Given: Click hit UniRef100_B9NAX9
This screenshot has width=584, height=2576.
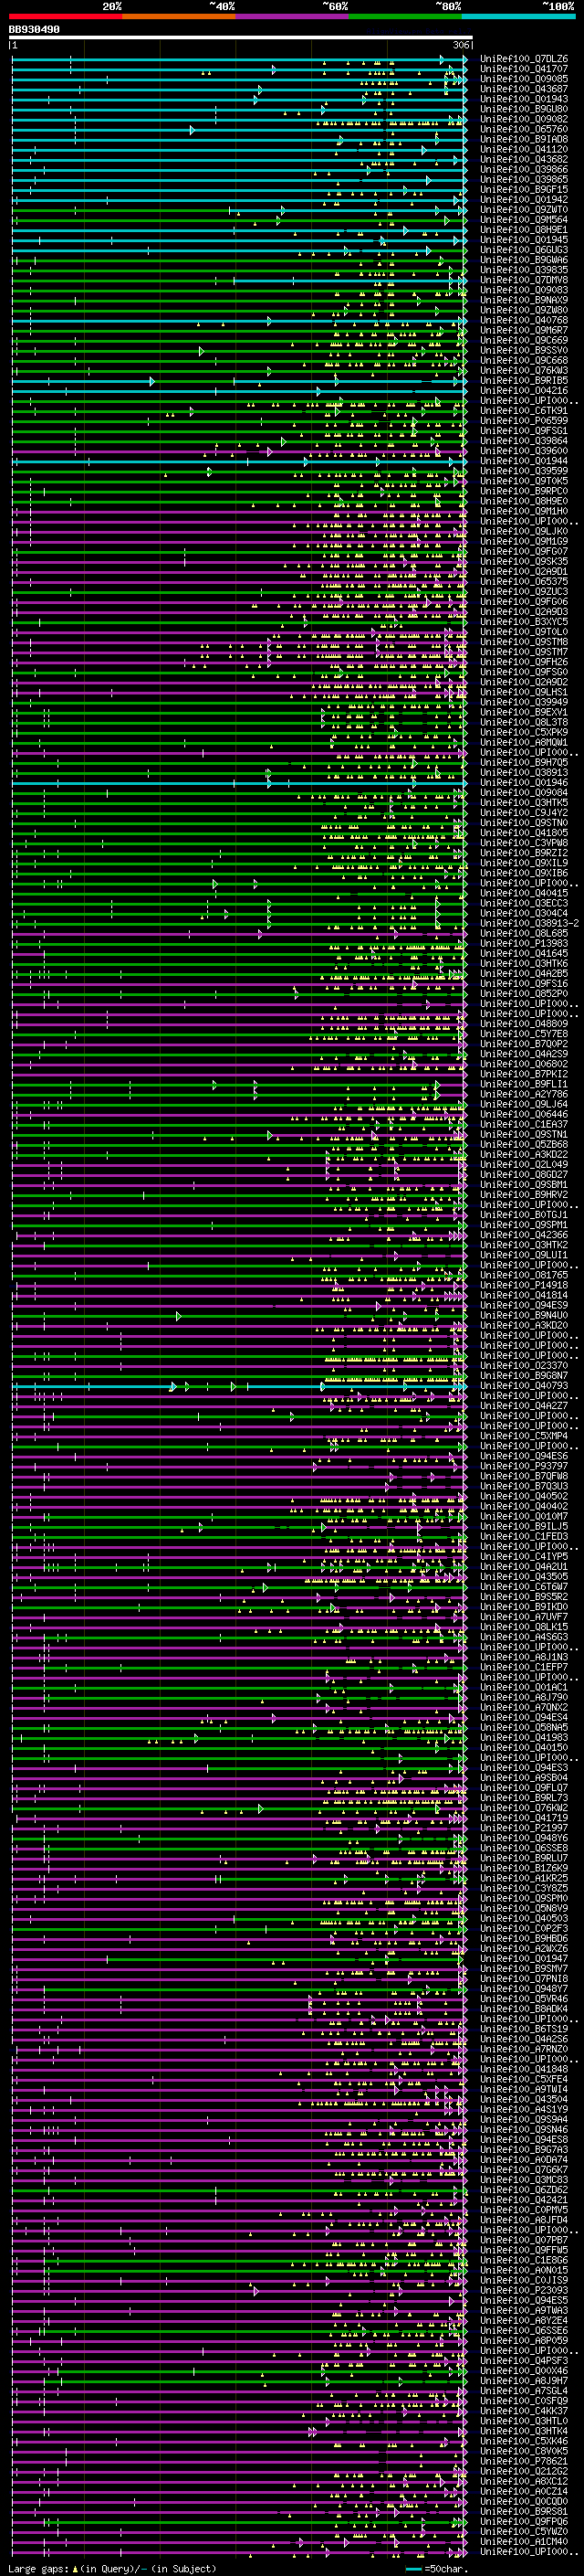Looking at the screenshot, I should pyautogui.click(x=524, y=300).
